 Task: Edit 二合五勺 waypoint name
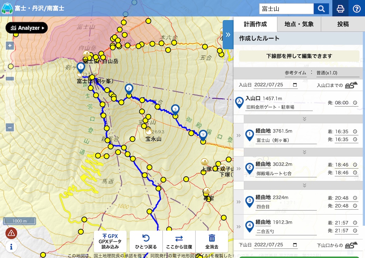[x=286, y=231]
